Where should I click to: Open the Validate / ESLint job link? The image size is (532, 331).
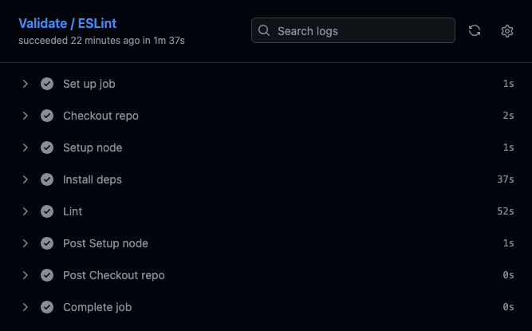68,23
